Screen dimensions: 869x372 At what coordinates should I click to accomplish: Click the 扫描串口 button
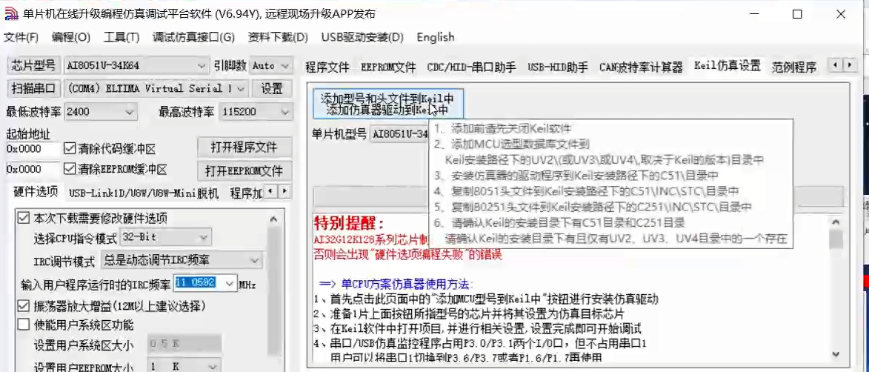[33, 88]
